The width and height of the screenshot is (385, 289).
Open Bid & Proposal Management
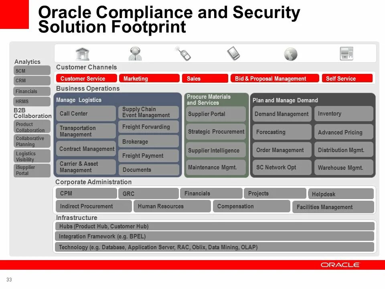[x=275, y=78]
